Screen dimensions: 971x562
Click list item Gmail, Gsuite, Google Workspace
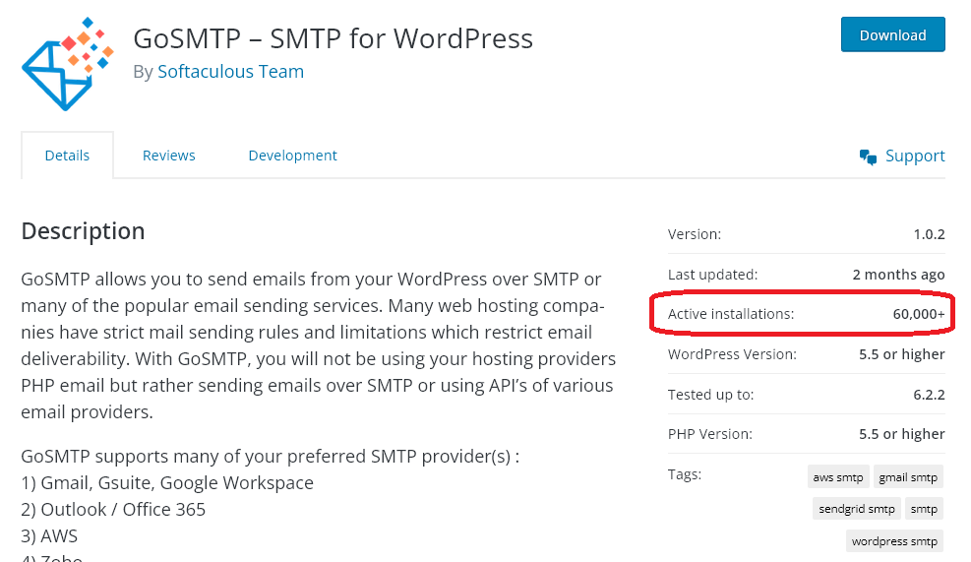167,482
